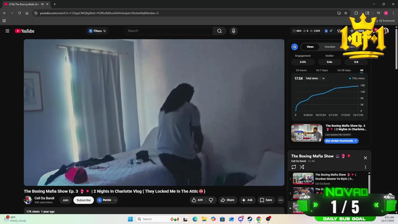Viewport: 398px width, 224px height.
Task: Open Discord from taskbar
Action: [x=240, y=219]
